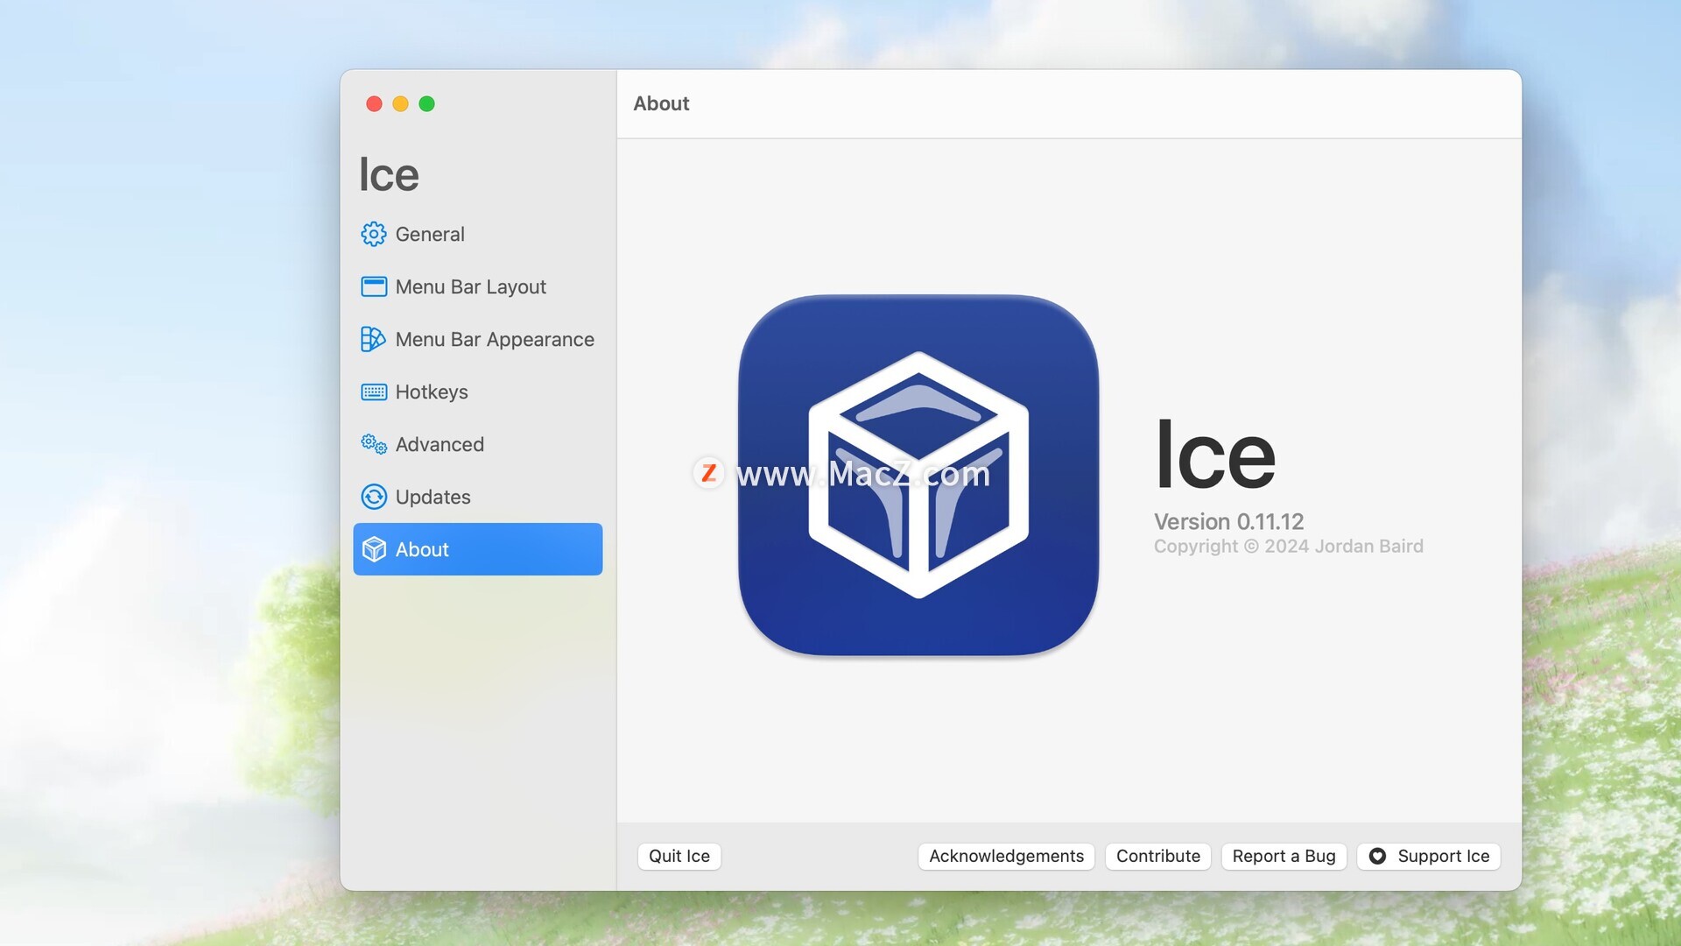Open the General settings pane
The image size is (1681, 946).
[x=478, y=234]
